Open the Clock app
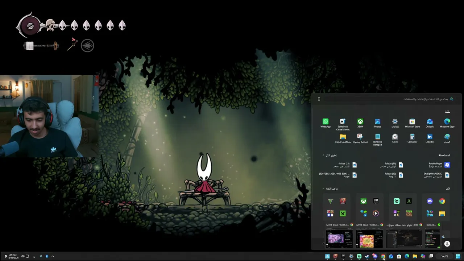Screen dimensions: 464x261 point(395,138)
